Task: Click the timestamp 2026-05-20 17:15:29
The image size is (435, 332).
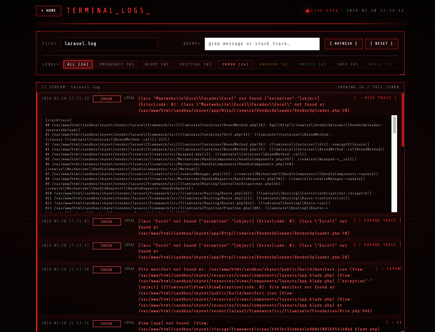Action: pyautogui.click(x=65, y=99)
